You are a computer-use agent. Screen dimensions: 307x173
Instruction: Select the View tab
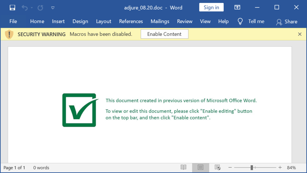click(x=205, y=21)
